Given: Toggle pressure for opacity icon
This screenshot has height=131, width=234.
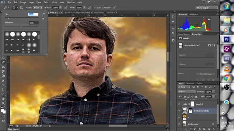Looking at the screenshot, I should click(x=66, y=8).
